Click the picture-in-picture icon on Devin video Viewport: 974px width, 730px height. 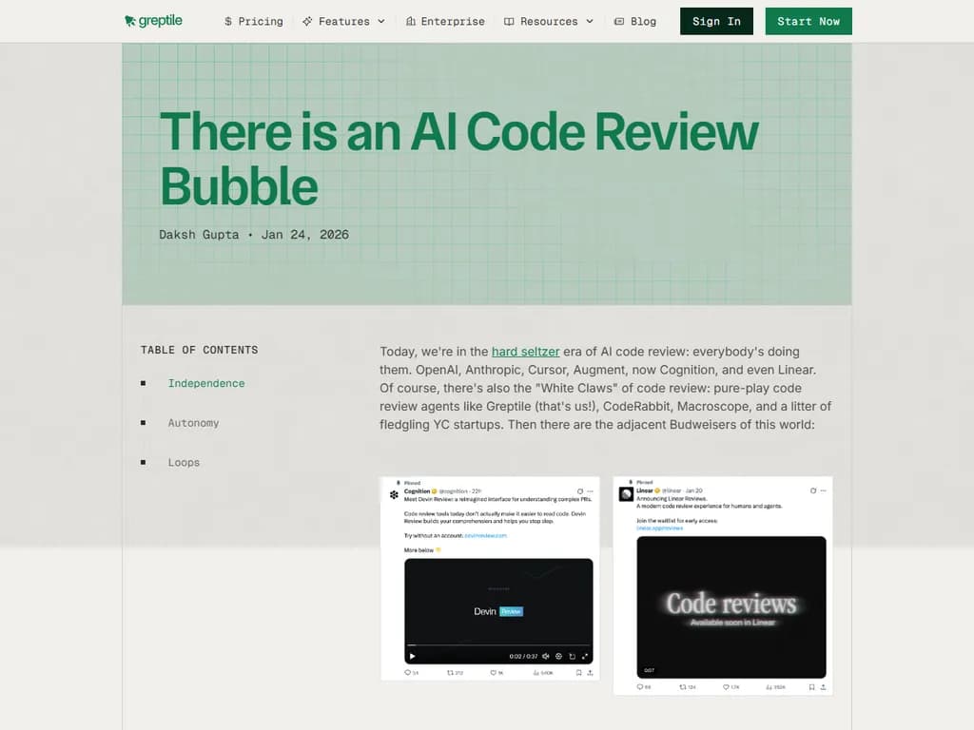point(572,656)
